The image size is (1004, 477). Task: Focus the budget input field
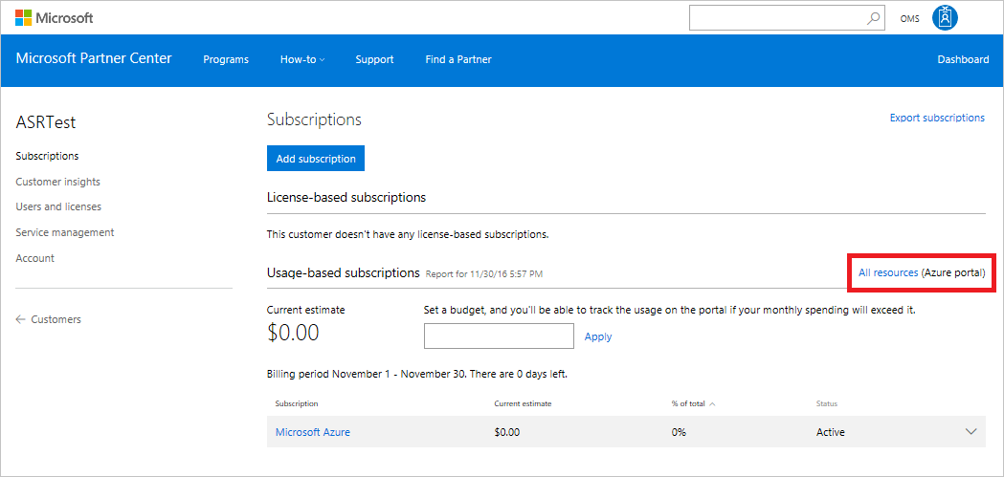(x=499, y=336)
